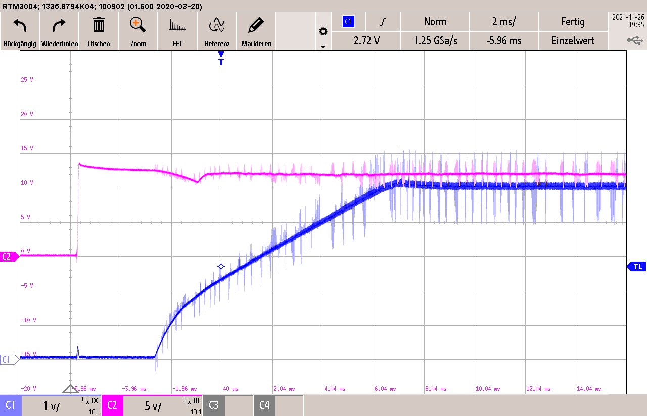Image resolution: width=647 pixels, height=416 pixels.
Task: Open channel C1 settings tab
Action: 11,405
